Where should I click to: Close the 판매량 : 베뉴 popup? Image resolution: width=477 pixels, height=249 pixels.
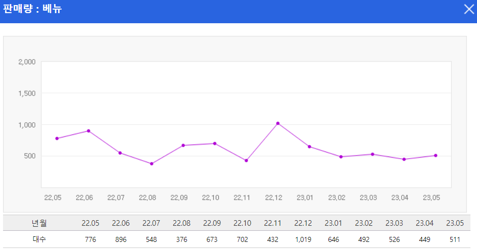469,9
